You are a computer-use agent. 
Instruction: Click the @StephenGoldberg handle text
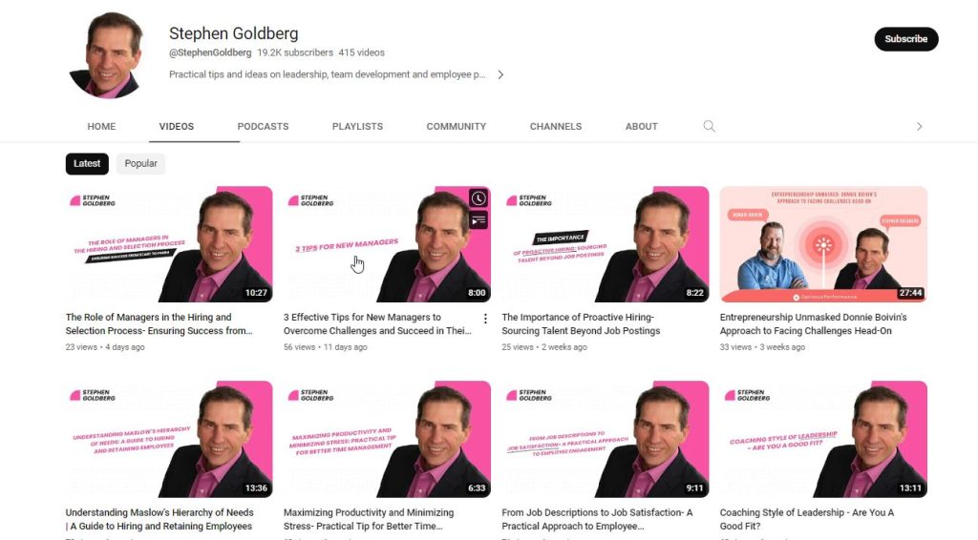[210, 52]
